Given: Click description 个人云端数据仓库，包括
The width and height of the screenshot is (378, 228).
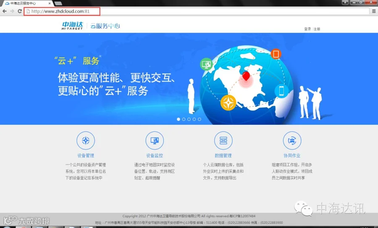Looking at the screenshot, I should pos(223,165).
